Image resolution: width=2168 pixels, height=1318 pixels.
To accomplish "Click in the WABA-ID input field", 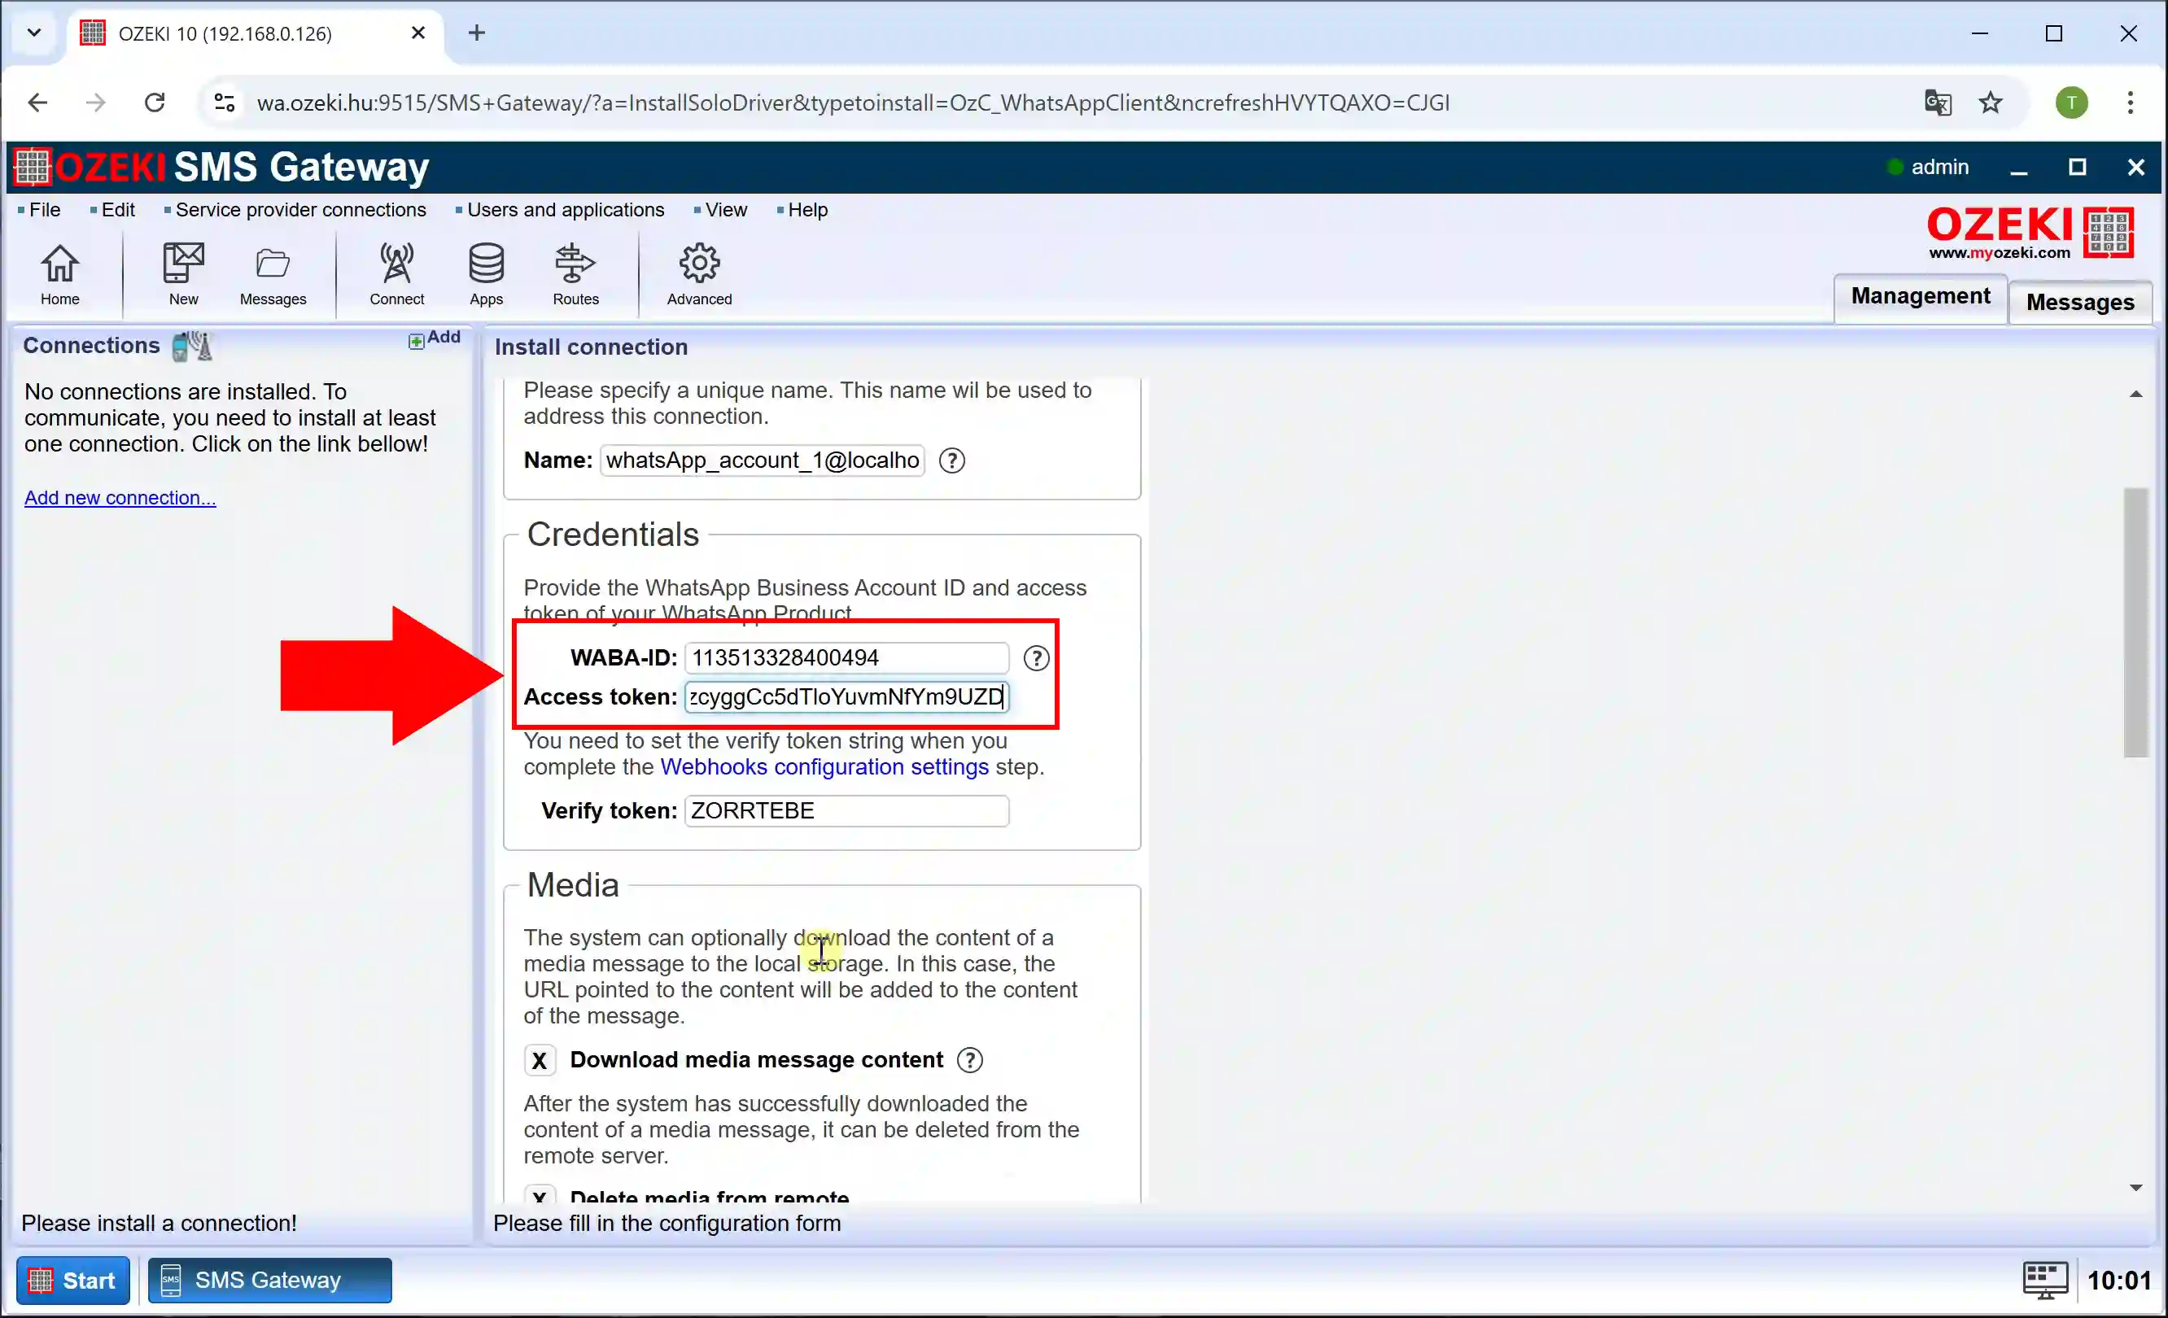I will tap(846, 658).
